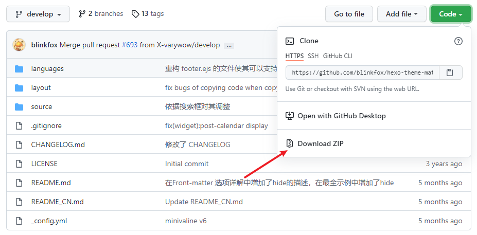Click the .gitignore file icon
This screenshot has width=477, height=235.
click(19, 125)
